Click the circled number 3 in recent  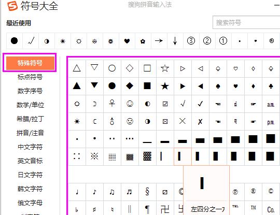191,41
